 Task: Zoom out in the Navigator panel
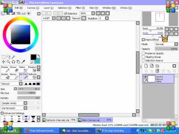coord(167,29)
